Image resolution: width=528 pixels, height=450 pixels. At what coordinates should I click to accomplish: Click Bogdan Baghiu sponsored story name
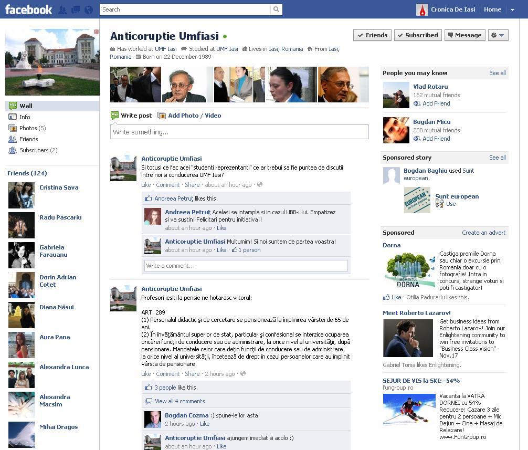coord(425,171)
